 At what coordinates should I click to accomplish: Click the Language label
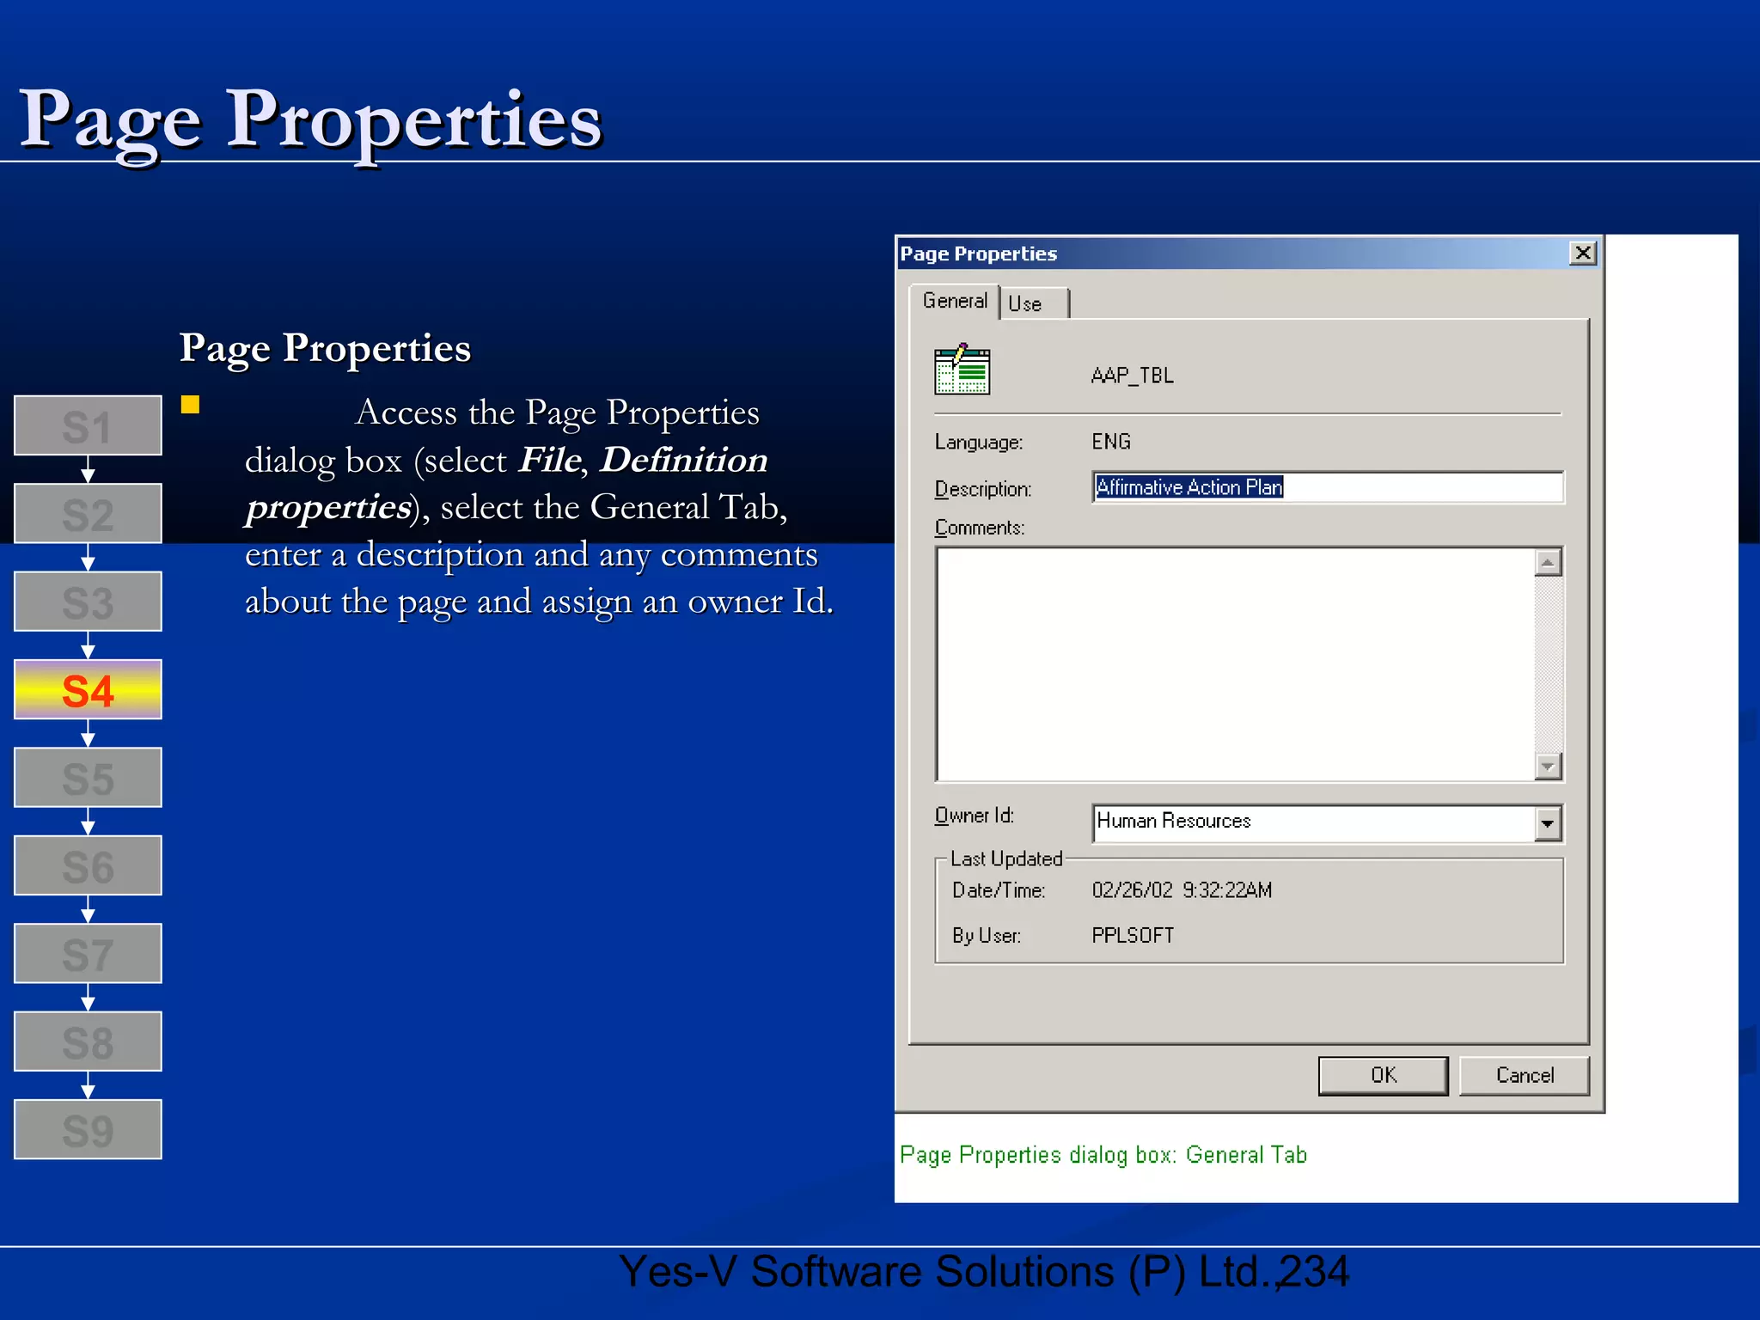point(979,443)
